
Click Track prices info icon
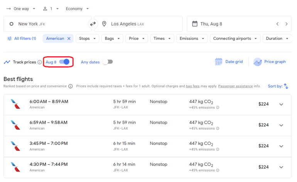(40, 62)
